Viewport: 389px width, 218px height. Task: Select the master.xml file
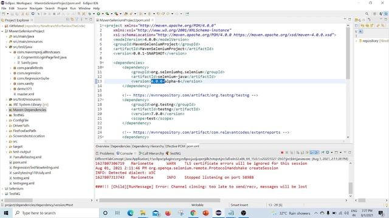pos(26,94)
